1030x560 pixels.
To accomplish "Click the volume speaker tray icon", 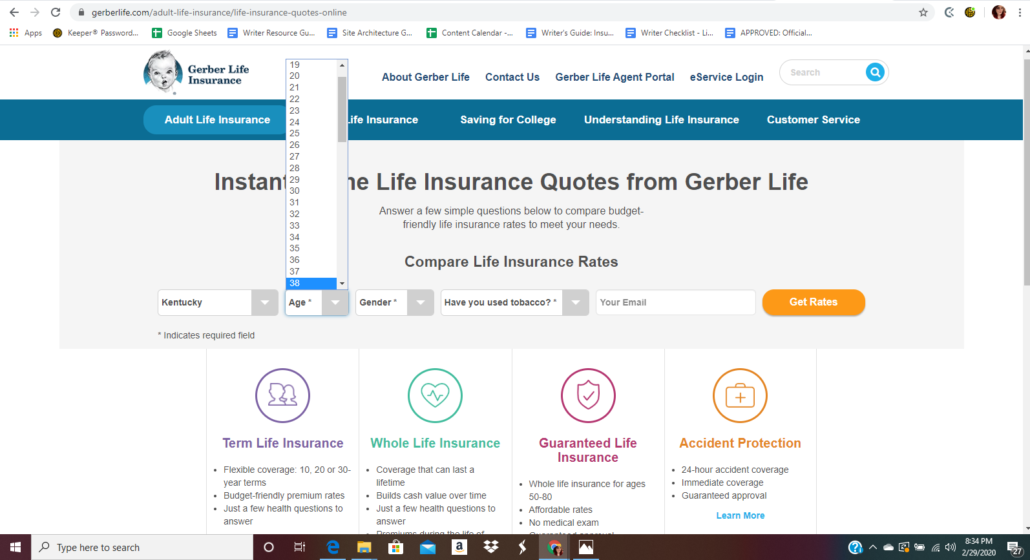I will [950, 547].
